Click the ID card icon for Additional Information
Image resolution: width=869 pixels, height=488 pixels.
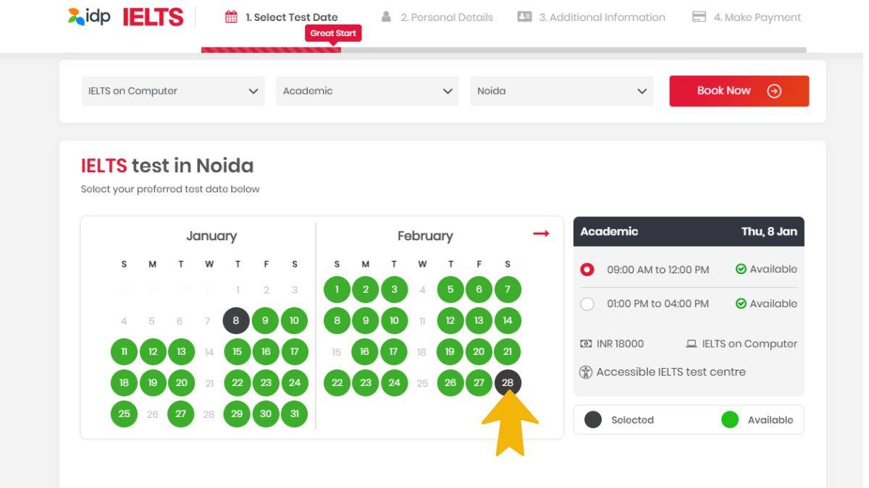coord(524,17)
